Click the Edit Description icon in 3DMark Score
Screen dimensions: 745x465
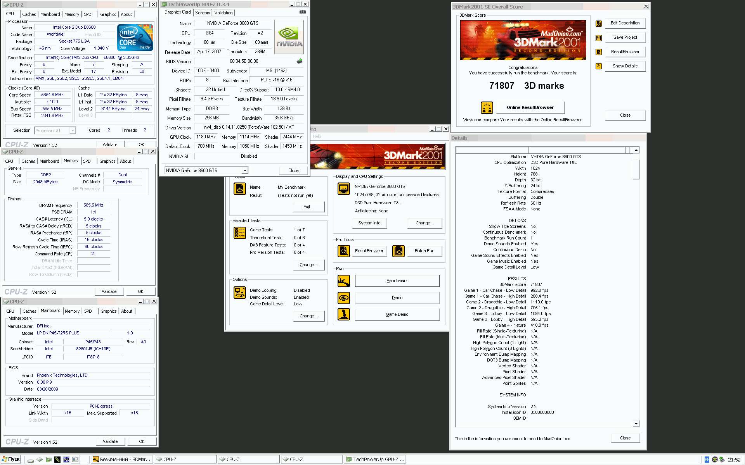(599, 23)
